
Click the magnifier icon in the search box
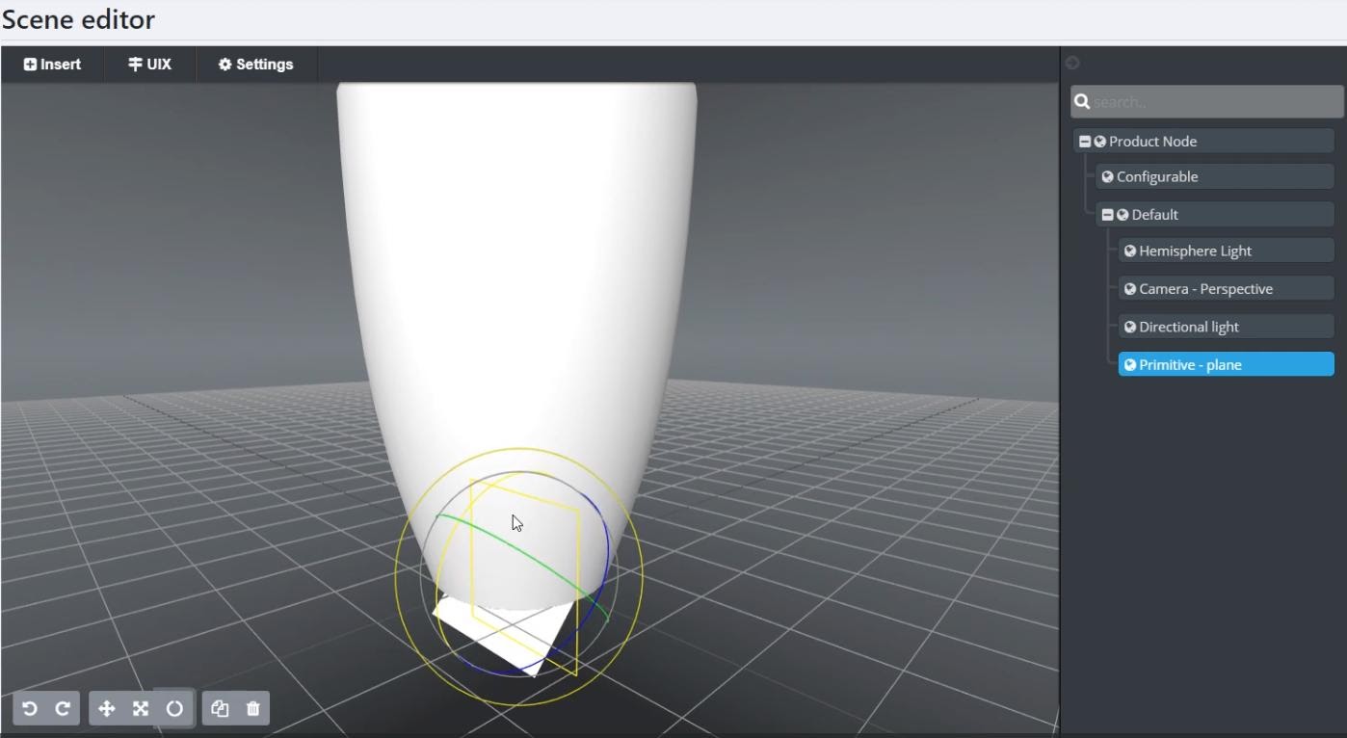point(1082,101)
